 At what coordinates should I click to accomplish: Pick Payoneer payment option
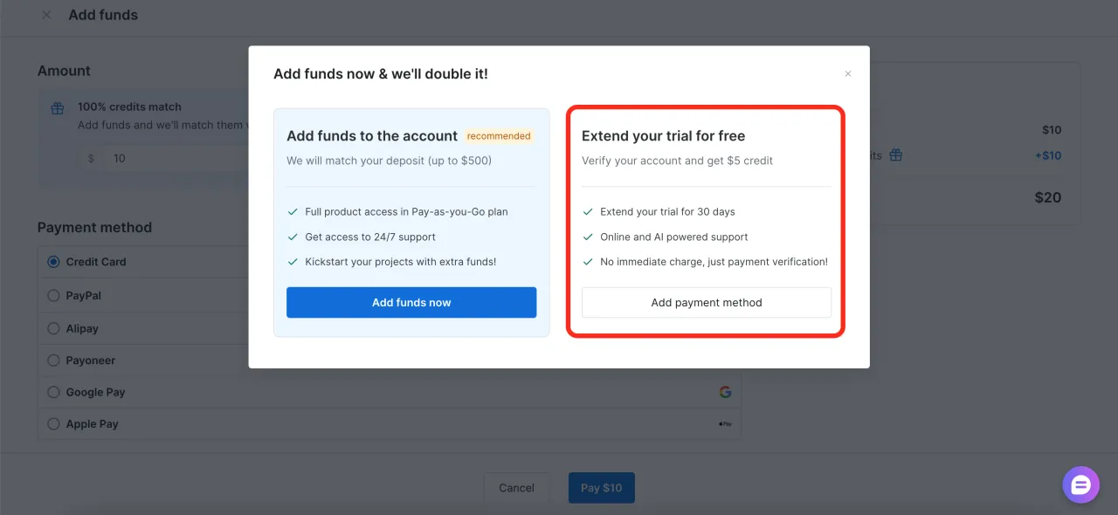coord(53,360)
